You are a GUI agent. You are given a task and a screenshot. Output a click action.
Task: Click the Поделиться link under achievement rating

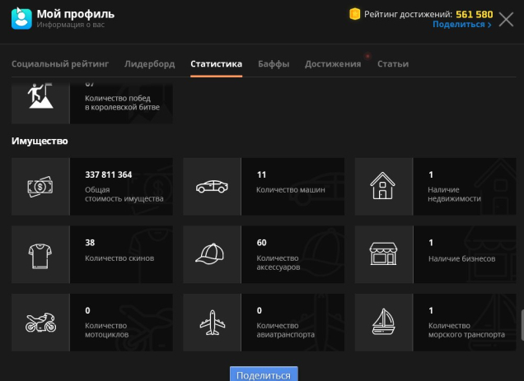[461, 26]
